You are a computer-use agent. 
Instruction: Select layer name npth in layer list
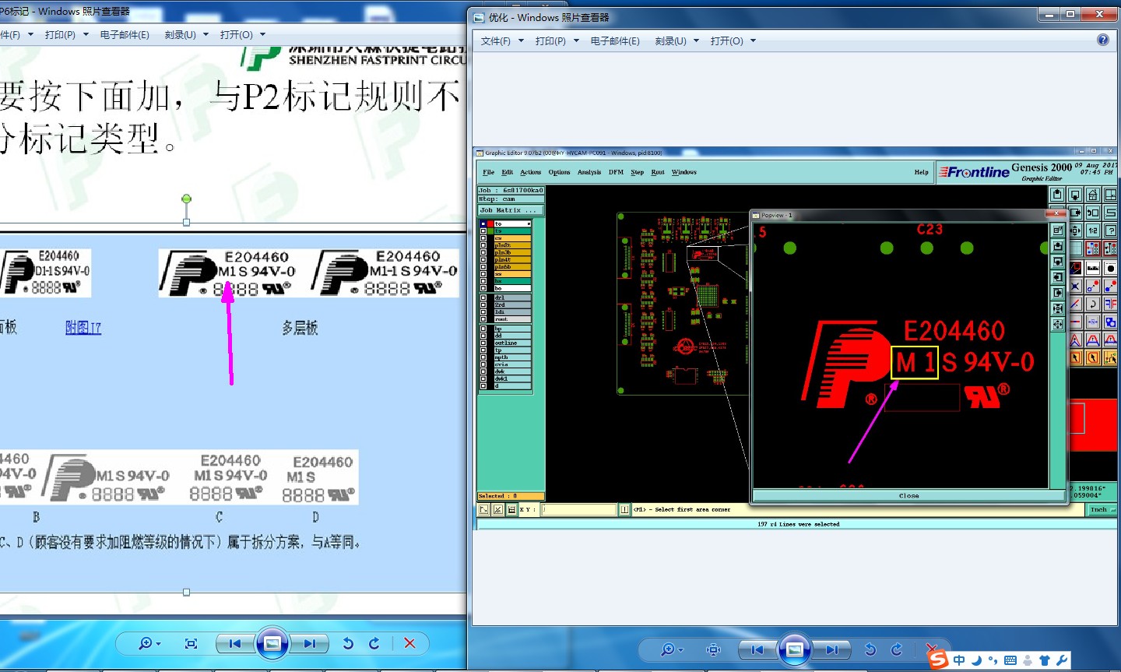[x=512, y=357]
